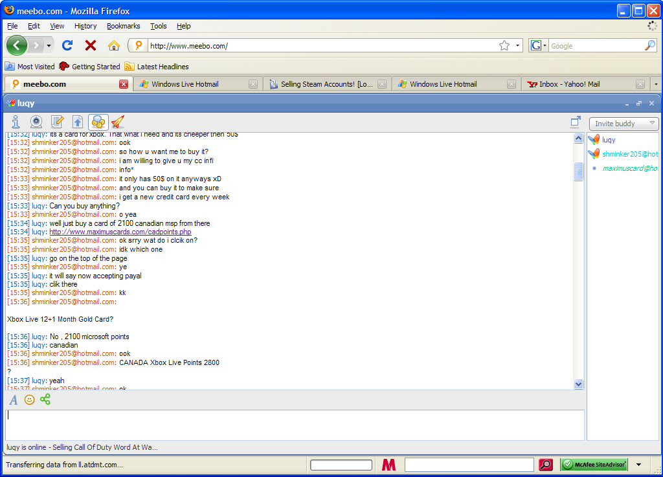663x477 pixels.
Task: Click the McAfee red M logo
Action: [x=388, y=465]
